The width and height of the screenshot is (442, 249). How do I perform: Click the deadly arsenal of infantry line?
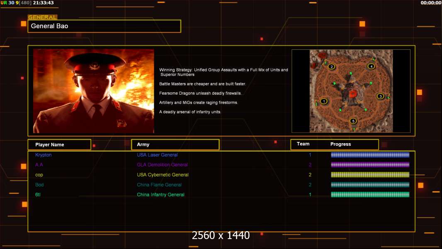click(190, 112)
